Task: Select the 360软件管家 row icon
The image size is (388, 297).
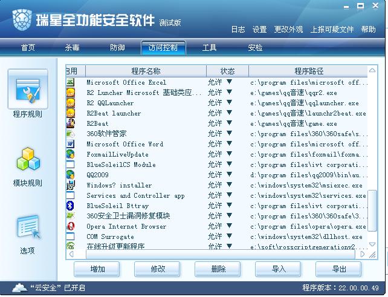Action: coord(70,134)
